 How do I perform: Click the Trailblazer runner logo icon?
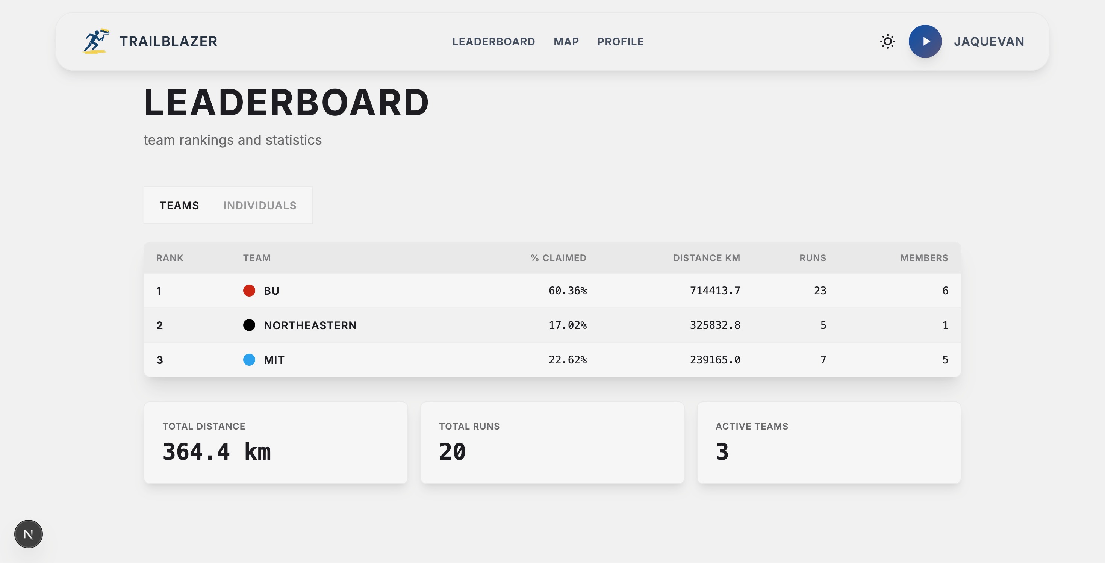click(96, 41)
